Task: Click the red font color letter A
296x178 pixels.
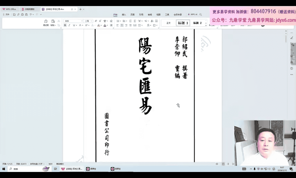Action: [x=105, y=25]
